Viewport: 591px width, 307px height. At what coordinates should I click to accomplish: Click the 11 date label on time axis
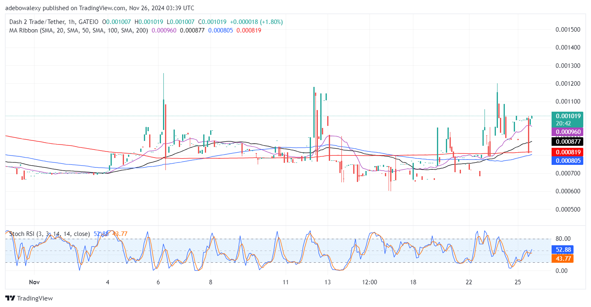(285, 282)
